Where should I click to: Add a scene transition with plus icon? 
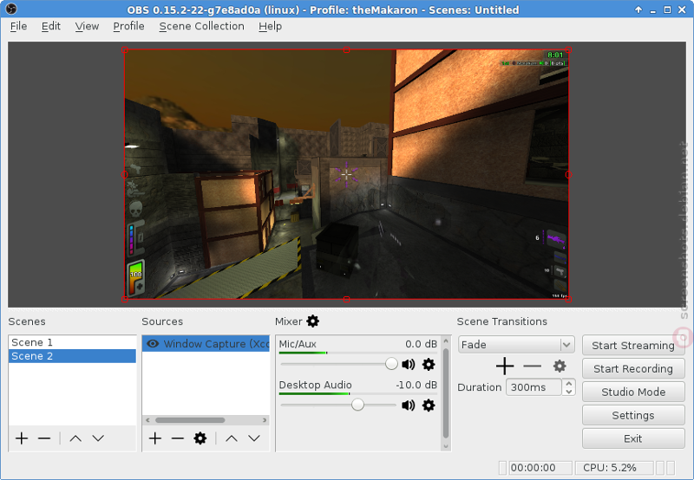coord(505,366)
